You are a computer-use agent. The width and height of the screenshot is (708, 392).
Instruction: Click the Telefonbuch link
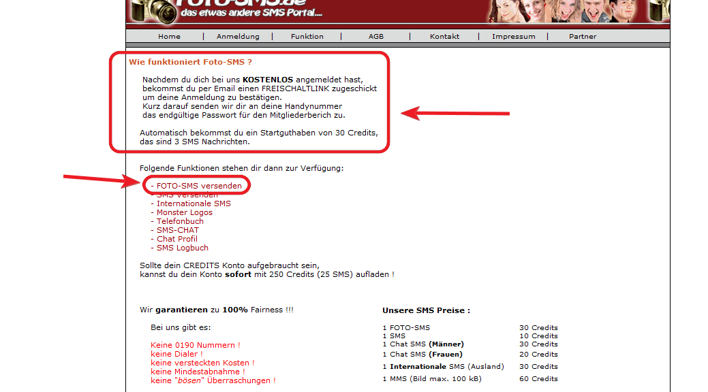180,221
